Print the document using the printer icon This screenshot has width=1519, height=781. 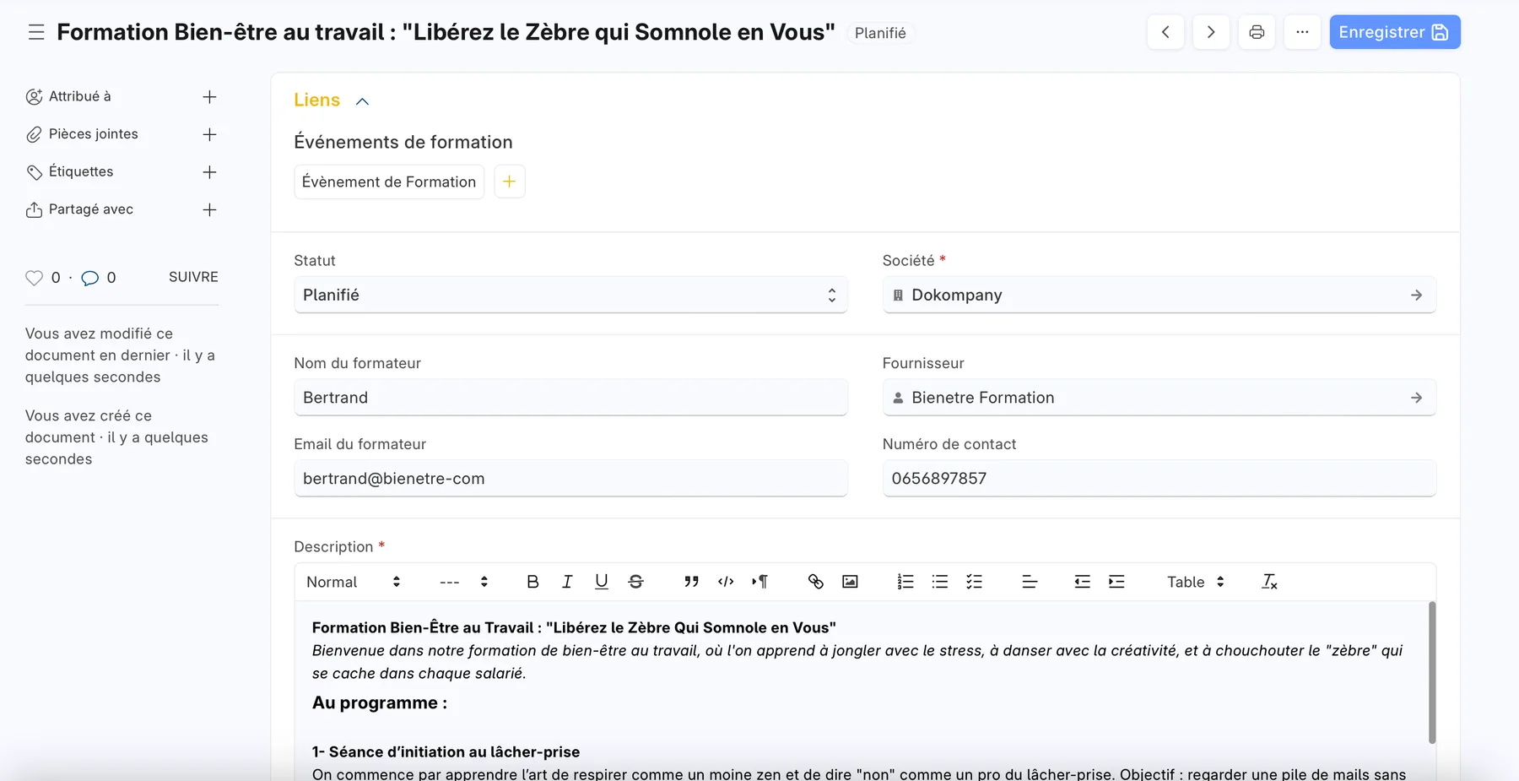1257,32
